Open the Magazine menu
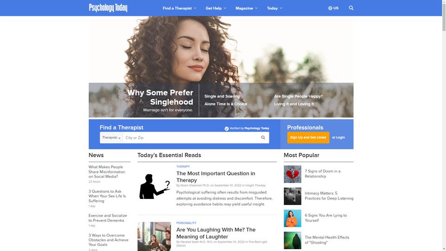Image resolution: width=446 pixels, height=251 pixels. pos(246,8)
